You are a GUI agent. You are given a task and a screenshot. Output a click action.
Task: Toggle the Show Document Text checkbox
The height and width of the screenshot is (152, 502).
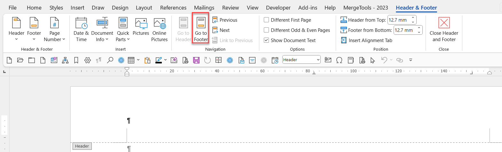point(266,40)
